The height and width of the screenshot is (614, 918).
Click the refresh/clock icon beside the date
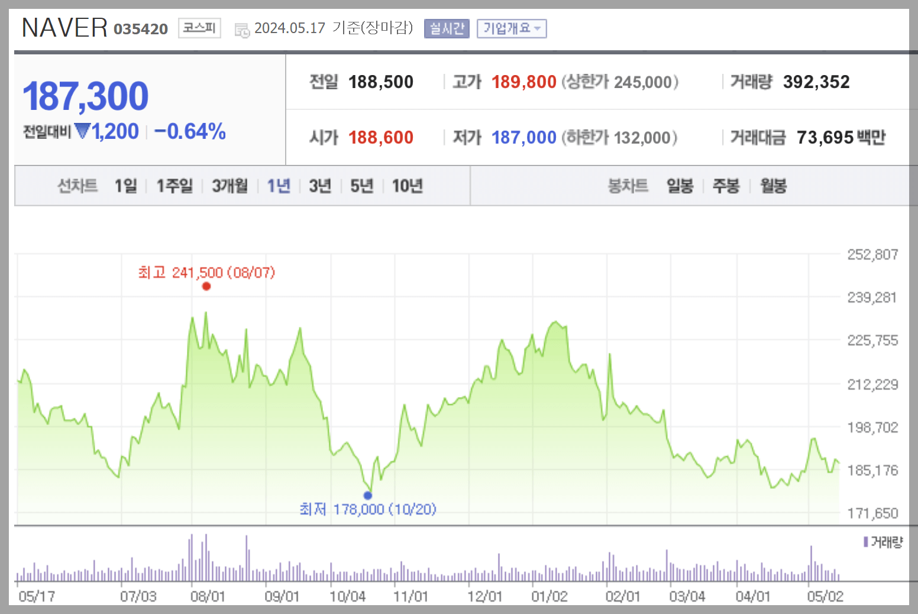tap(241, 28)
